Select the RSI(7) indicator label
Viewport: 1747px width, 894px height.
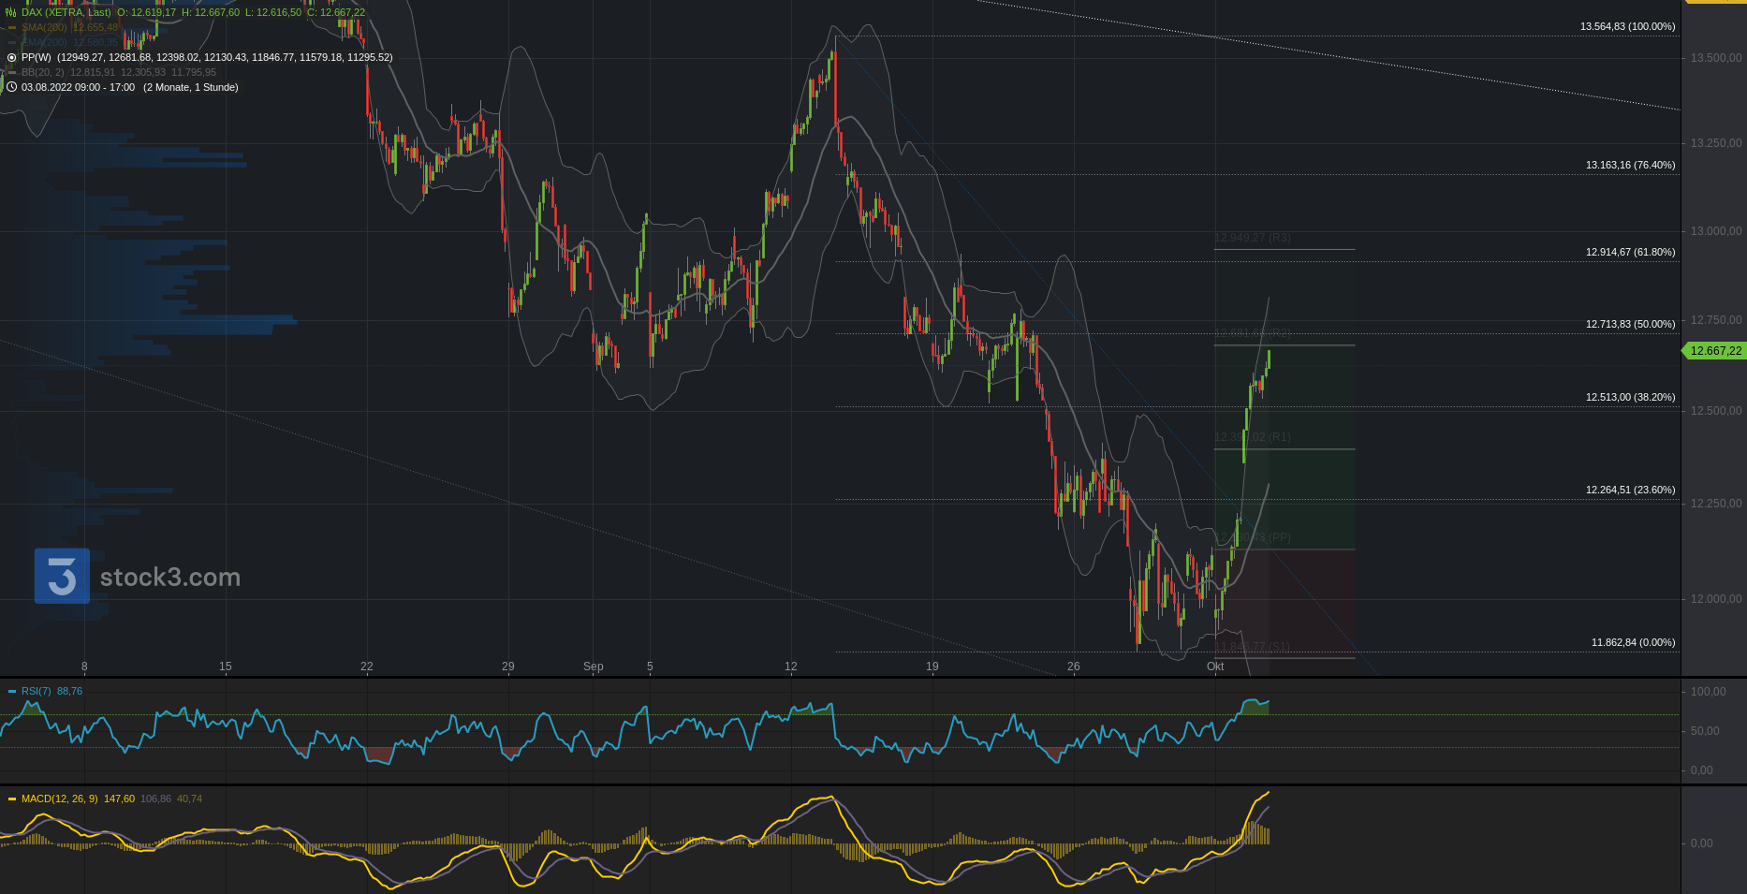[37, 691]
